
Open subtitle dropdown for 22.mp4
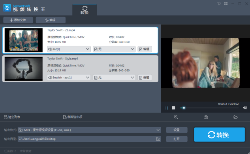(x=114, y=49)
